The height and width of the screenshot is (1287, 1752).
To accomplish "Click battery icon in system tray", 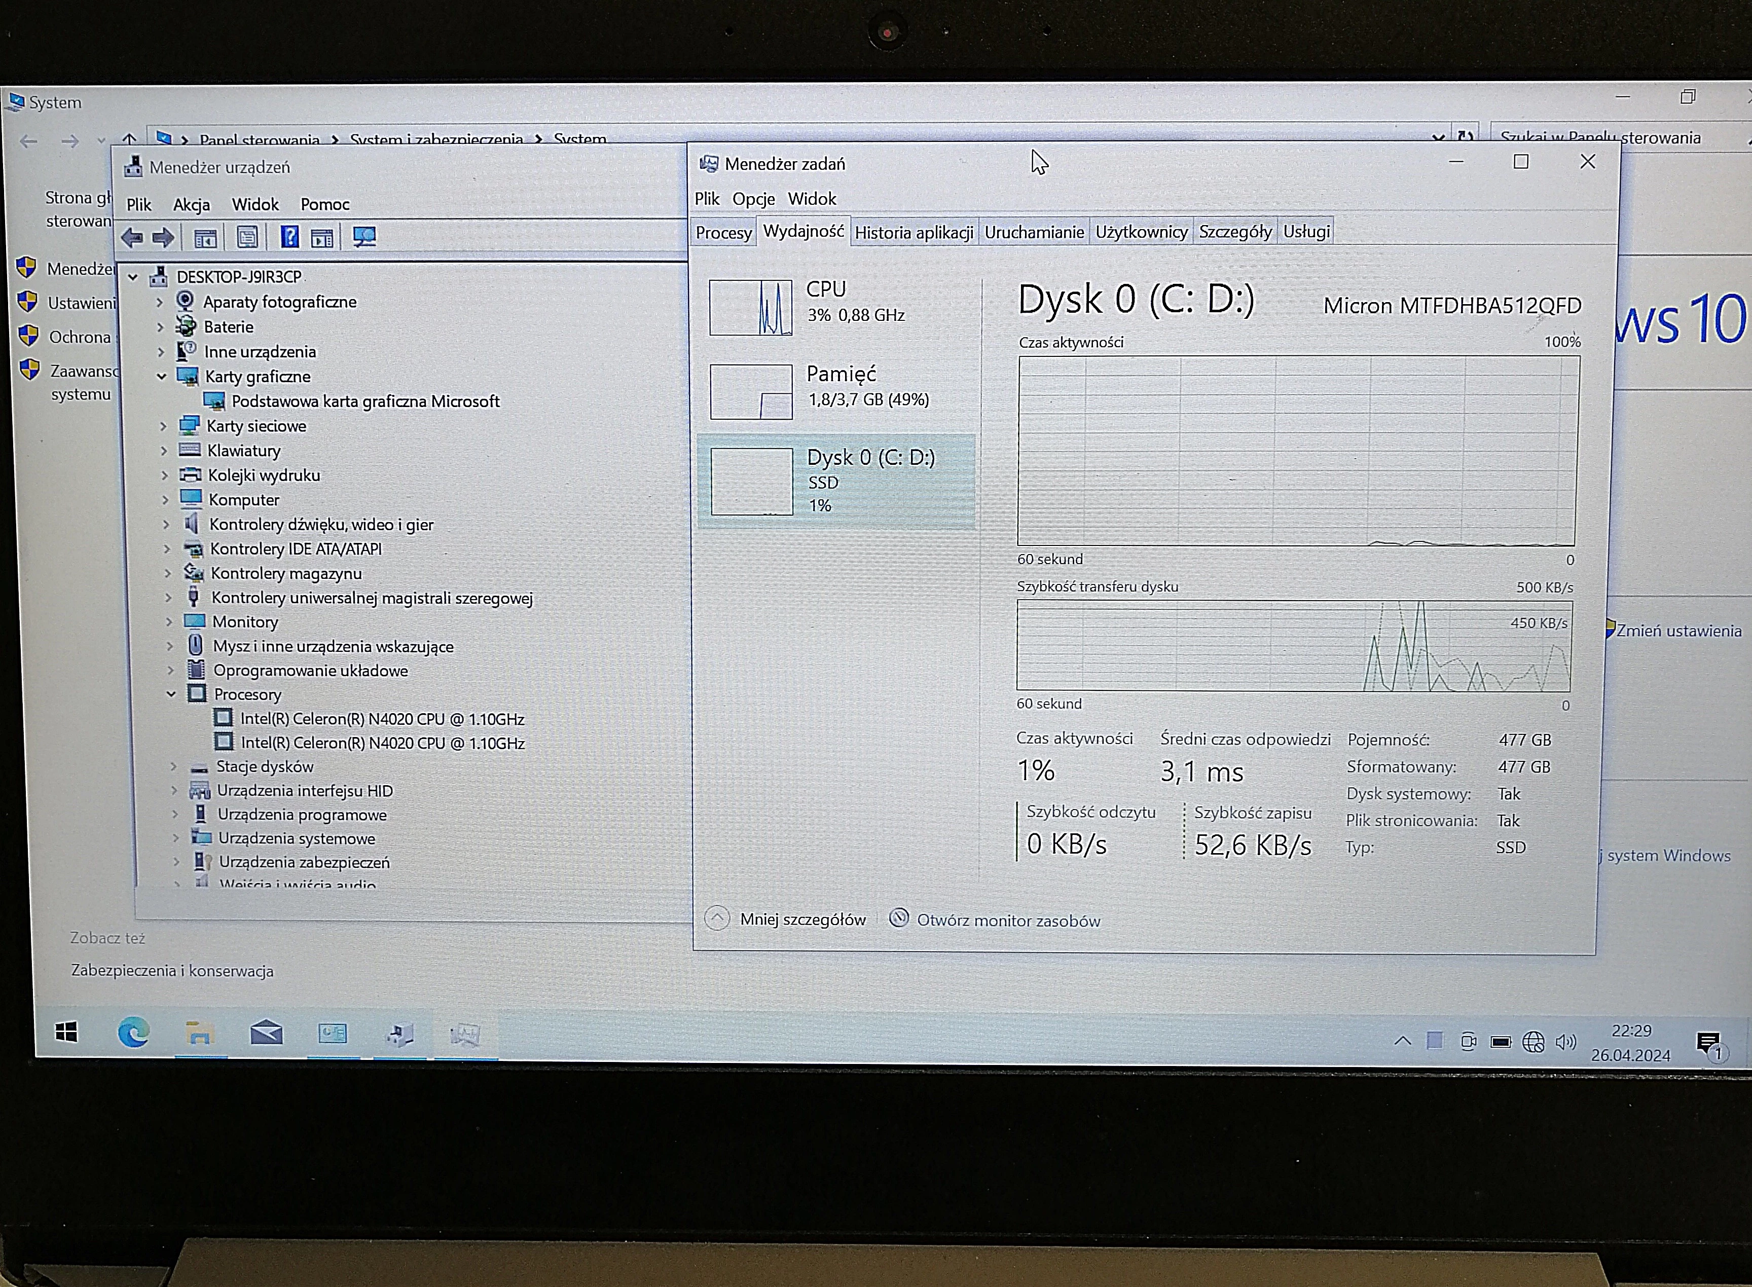I will (x=1501, y=1042).
